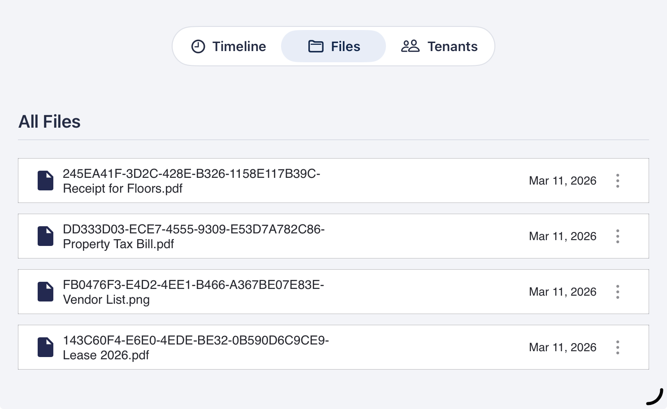This screenshot has width=667, height=409.
Task: Click the Lease 2026 file icon
Action: pyautogui.click(x=46, y=347)
